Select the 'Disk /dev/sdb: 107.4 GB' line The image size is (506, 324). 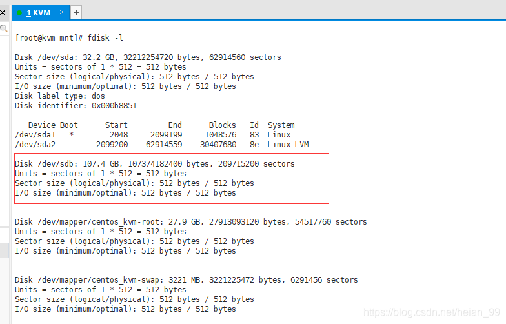[155, 164]
